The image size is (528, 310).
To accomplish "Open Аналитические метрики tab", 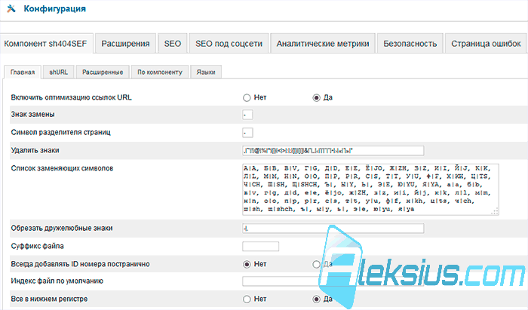I will [x=323, y=44].
